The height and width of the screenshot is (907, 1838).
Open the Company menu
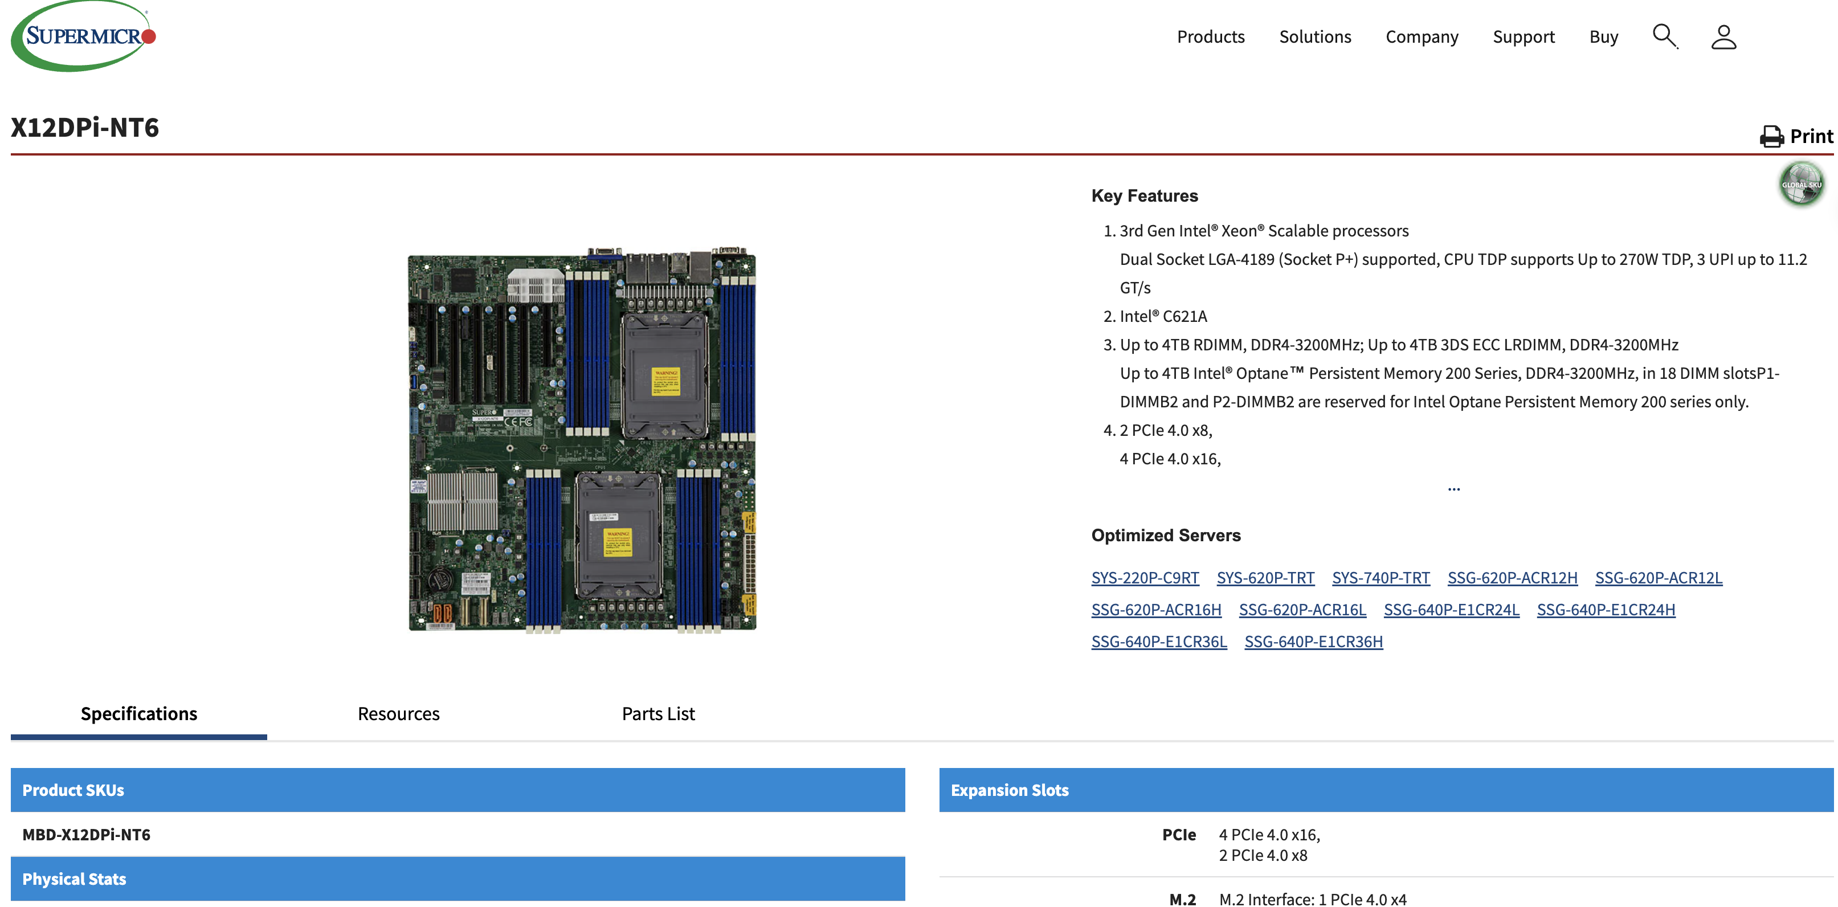(x=1422, y=37)
